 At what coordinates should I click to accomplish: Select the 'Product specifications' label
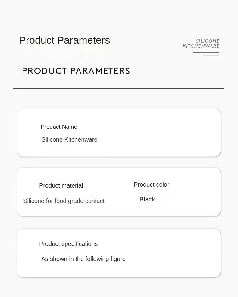click(x=68, y=244)
